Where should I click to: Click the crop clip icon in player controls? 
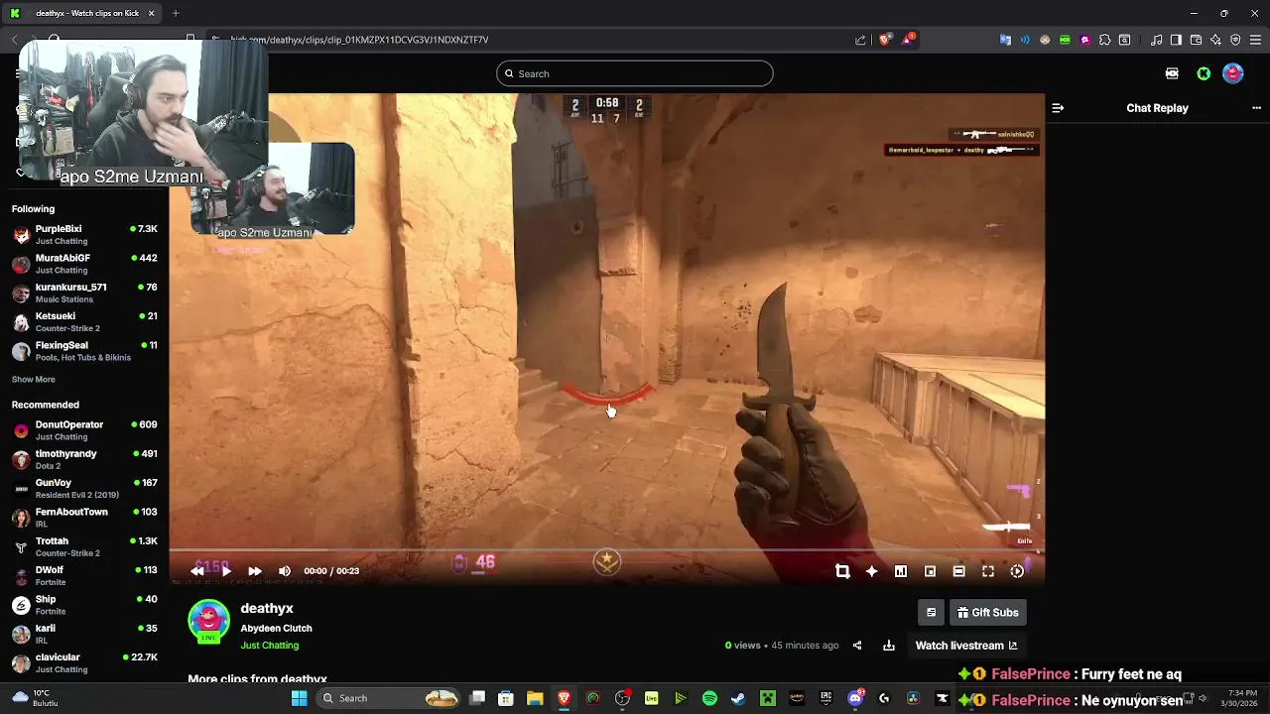click(x=842, y=571)
